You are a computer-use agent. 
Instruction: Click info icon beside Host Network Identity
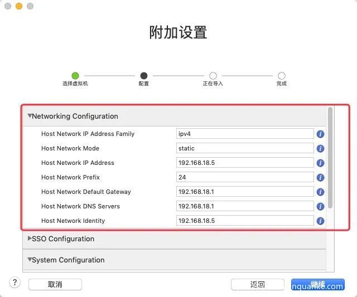(320, 221)
